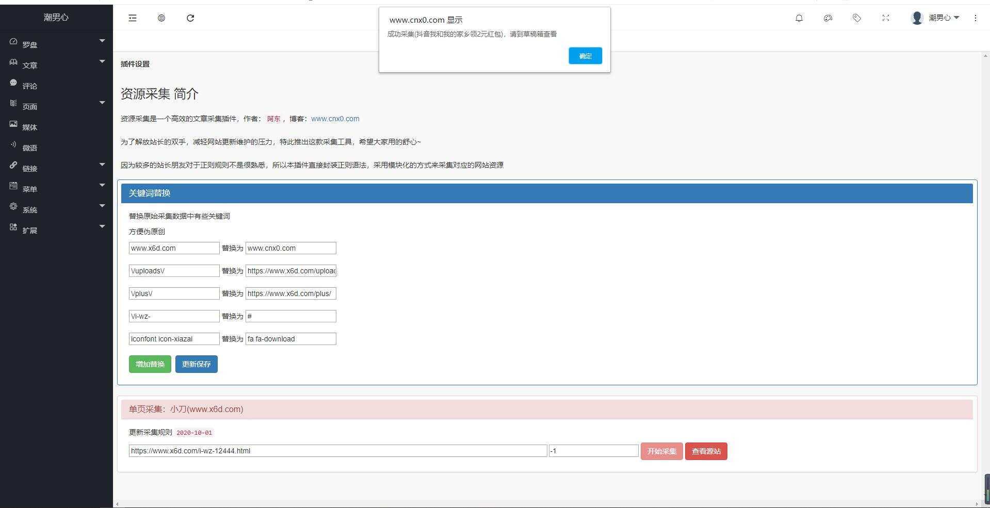The image size is (990, 508).
Task: Click the globe icon to visit site
Action: 161,18
